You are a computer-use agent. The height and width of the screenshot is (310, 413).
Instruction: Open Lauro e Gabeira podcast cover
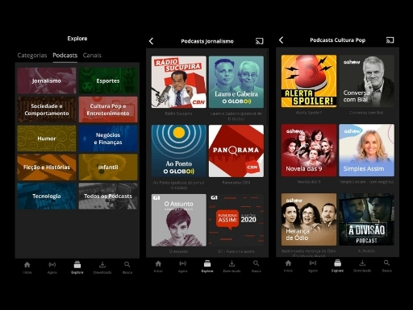[x=236, y=82]
